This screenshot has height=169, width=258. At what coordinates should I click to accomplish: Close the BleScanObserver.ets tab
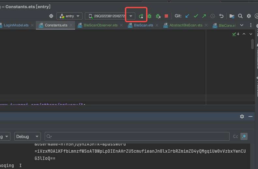121,25
